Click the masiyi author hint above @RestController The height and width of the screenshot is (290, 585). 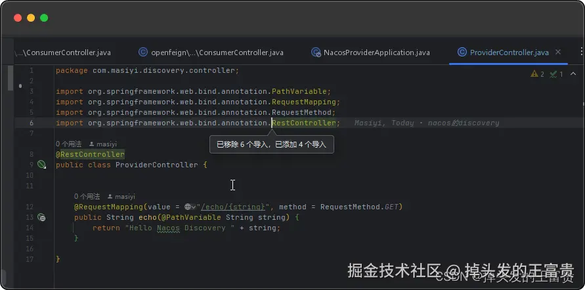(103, 144)
